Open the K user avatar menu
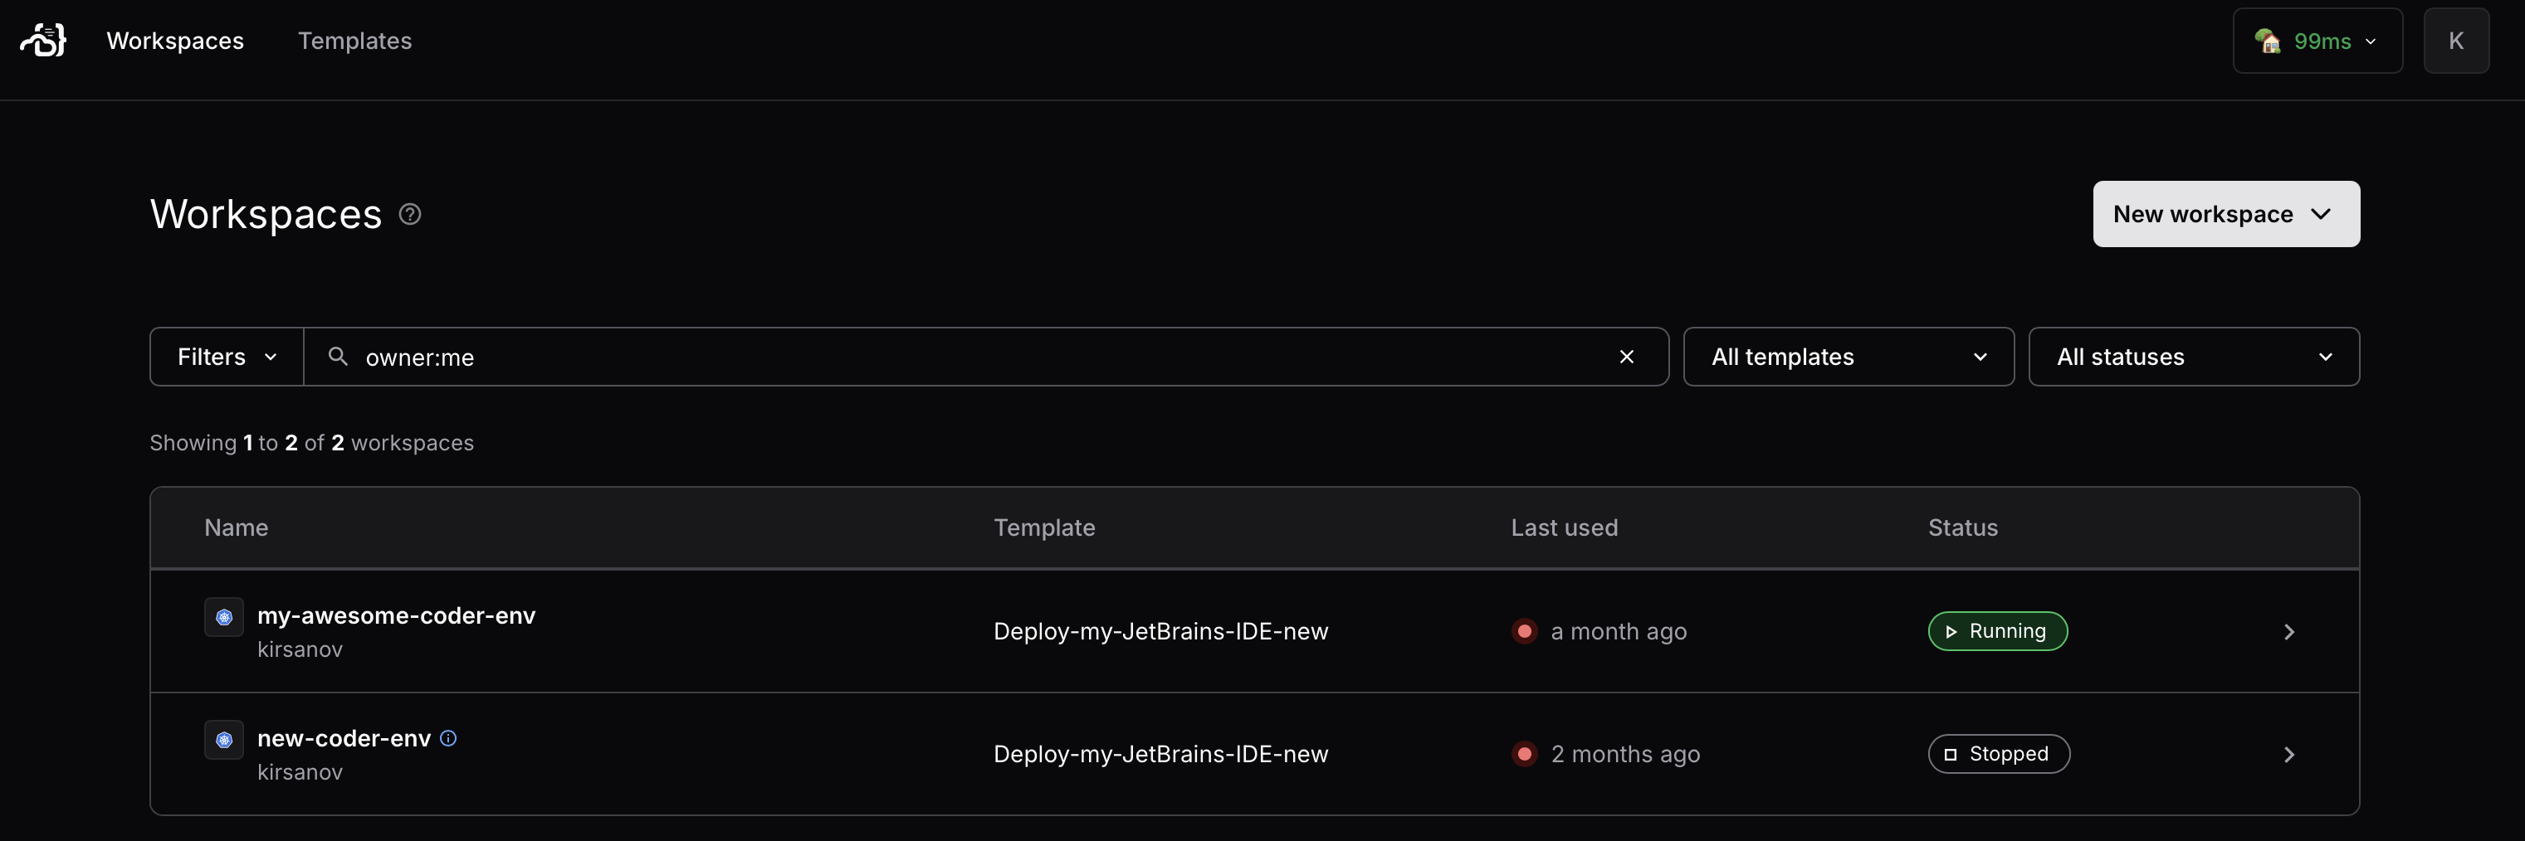 [2455, 40]
